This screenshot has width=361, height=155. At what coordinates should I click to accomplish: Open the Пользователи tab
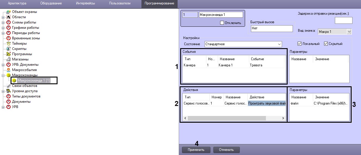(119, 3)
